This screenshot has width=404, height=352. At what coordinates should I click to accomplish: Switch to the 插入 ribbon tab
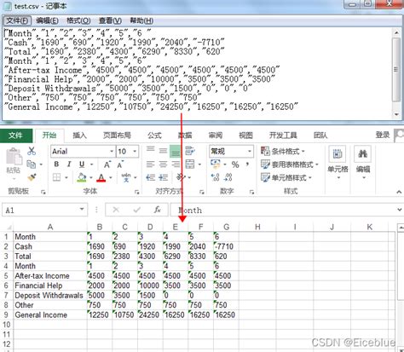(x=79, y=136)
